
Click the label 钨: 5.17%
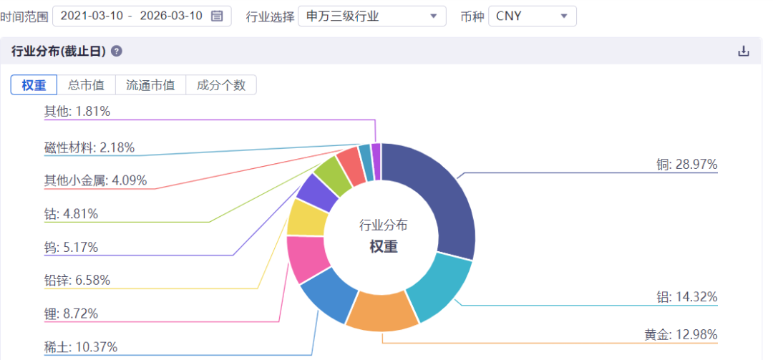71,247
